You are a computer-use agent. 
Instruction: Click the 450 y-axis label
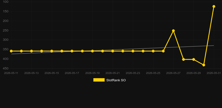click(x=6, y=68)
